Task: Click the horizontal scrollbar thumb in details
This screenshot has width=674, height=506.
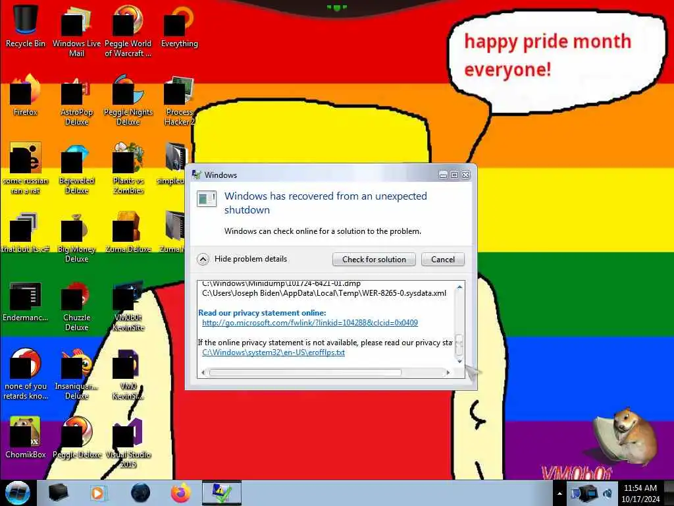Action: [x=305, y=373]
